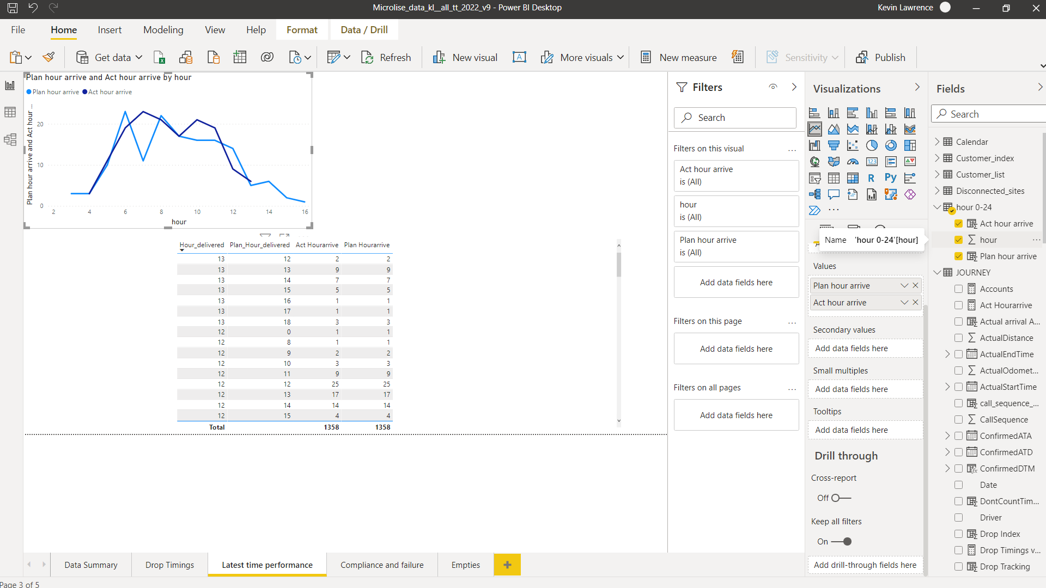Click the Format painter icon

[x=49, y=57]
